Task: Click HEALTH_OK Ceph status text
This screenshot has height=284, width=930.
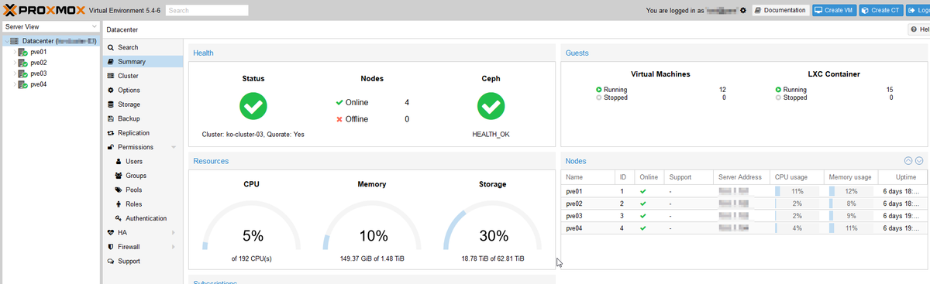Action: point(491,134)
